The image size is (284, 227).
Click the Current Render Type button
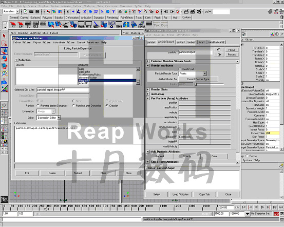[198, 79]
